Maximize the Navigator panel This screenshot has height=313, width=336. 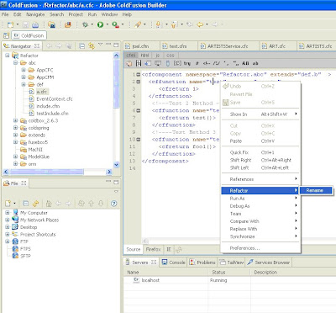coord(116,45)
